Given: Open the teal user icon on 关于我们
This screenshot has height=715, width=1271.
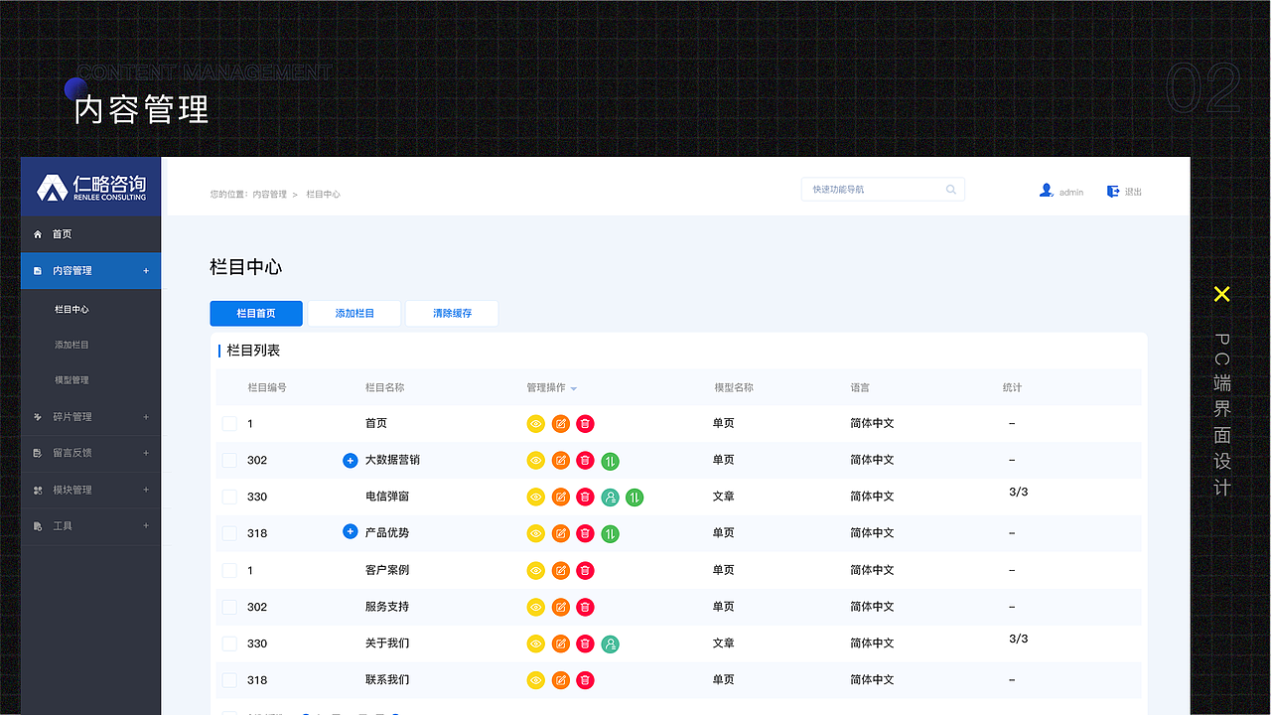Looking at the screenshot, I should coord(611,644).
